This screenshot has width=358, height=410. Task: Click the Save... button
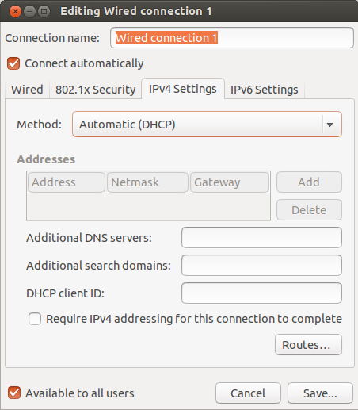click(320, 393)
